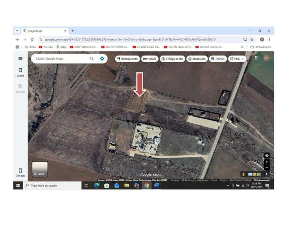Click Send Product Feedback in footer

tap(240, 180)
